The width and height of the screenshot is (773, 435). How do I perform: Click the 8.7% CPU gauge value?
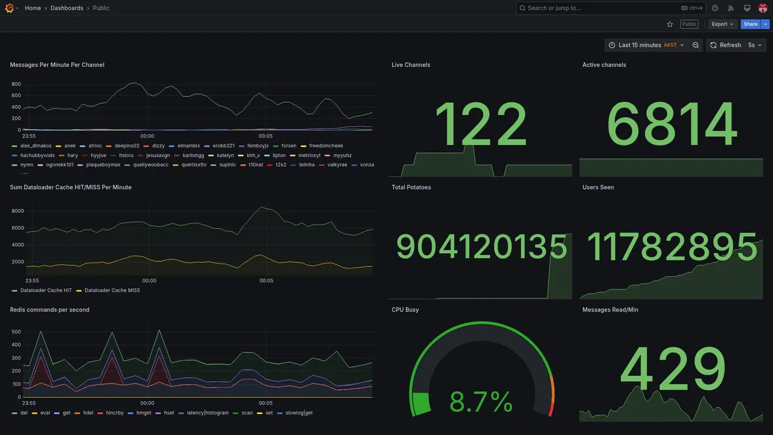click(481, 402)
